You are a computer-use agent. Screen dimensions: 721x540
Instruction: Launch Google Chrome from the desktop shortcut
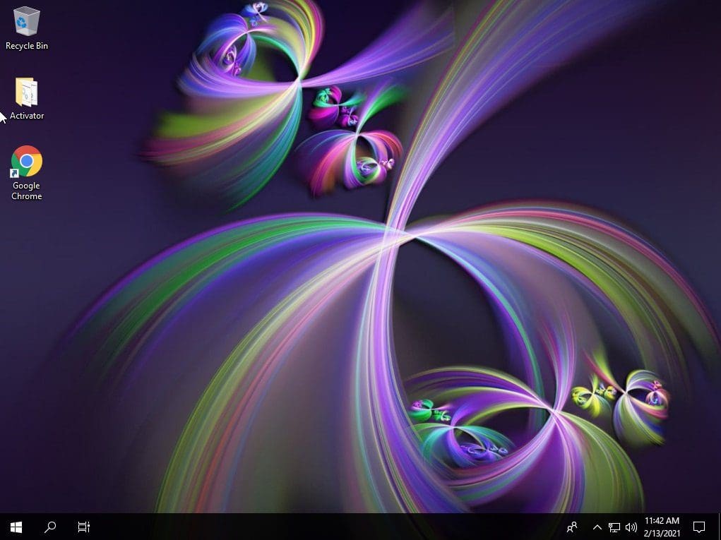(26, 162)
